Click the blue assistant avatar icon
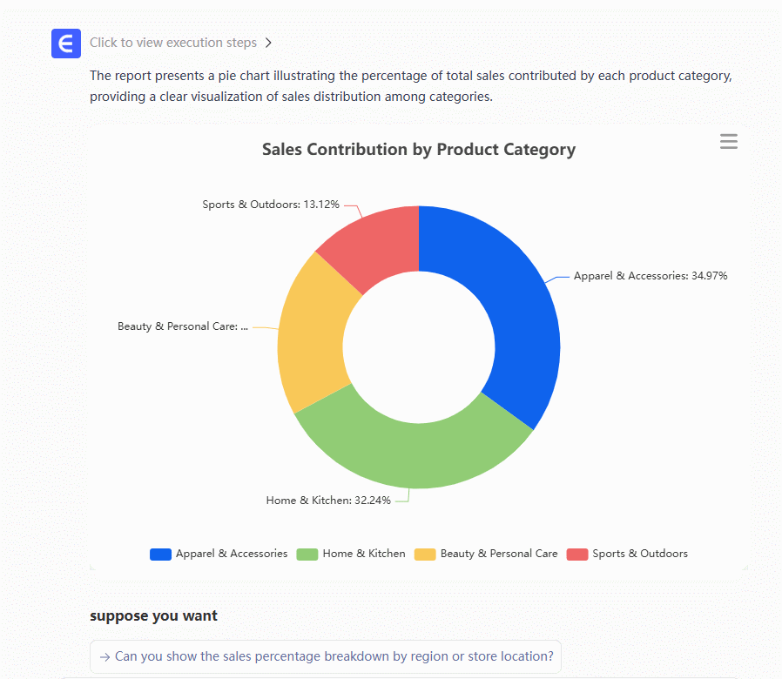The height and width of the screenshot is (679, 782). (66, 43)
